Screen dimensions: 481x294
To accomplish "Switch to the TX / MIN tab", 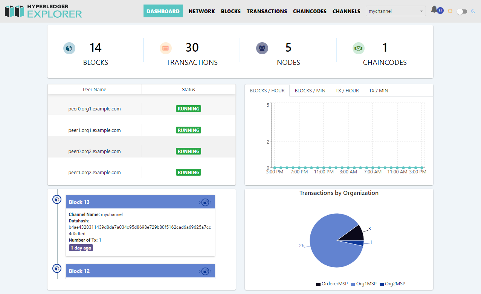I will (379, 90).
